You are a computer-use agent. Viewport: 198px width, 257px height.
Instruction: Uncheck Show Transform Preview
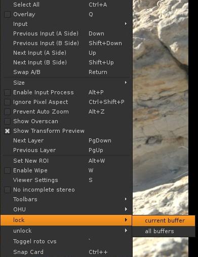coord(7,131)
